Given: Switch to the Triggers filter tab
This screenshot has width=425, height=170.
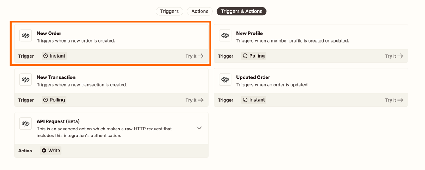Looking at the screenshot, I should click(169, 11).
